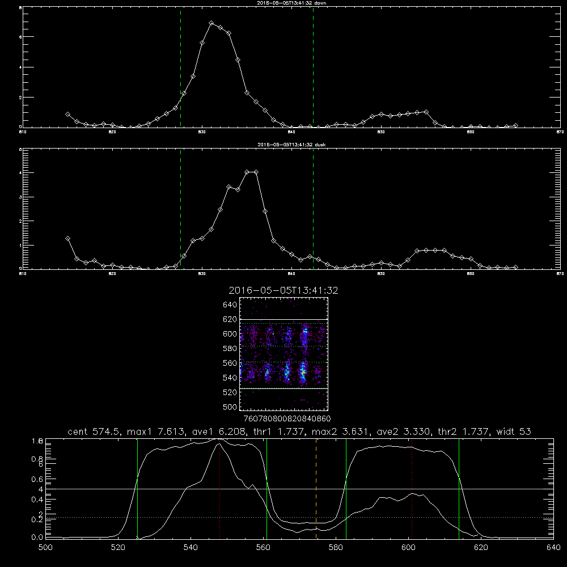Click x-axis label '640' of the bottom plot
The image size is (567, 567).
[x=553, y=548]
